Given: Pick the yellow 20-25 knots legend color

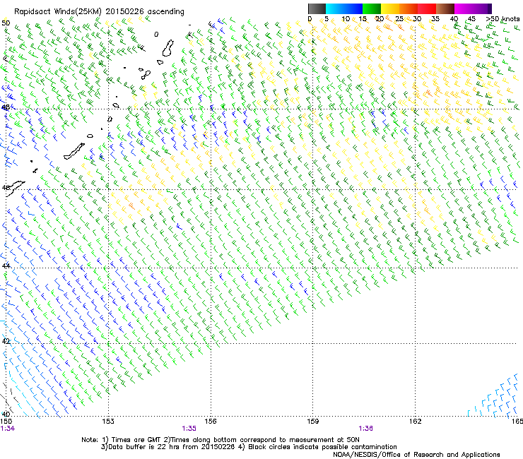Looking at the screenshot, I should point(390,8).
